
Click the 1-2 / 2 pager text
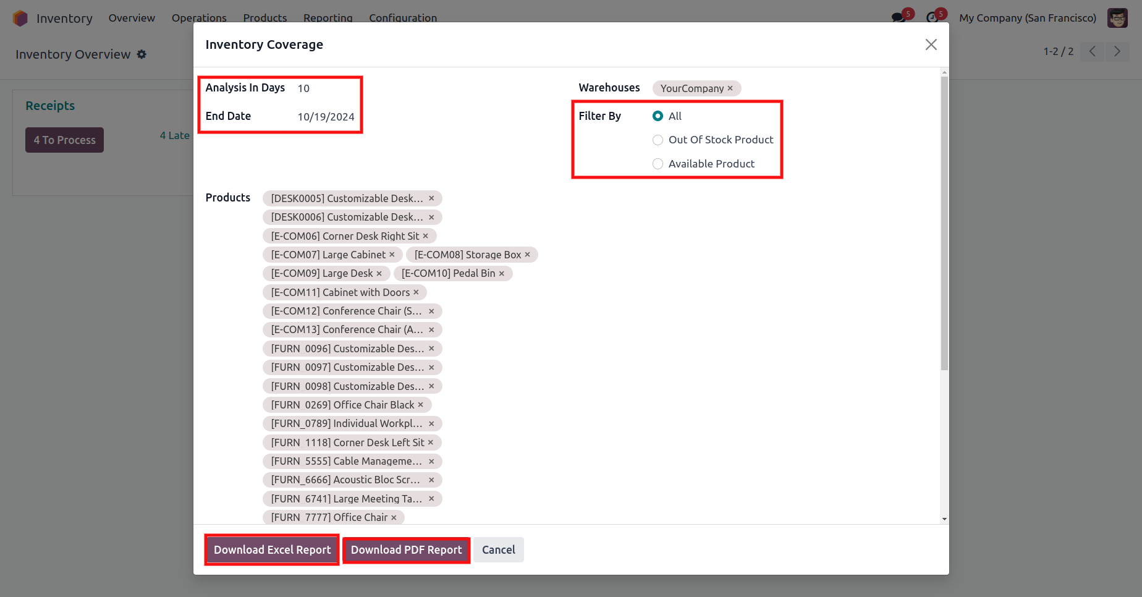[1059, 51]
